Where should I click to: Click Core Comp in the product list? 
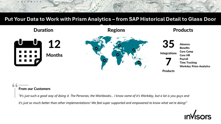coord(186,52)
